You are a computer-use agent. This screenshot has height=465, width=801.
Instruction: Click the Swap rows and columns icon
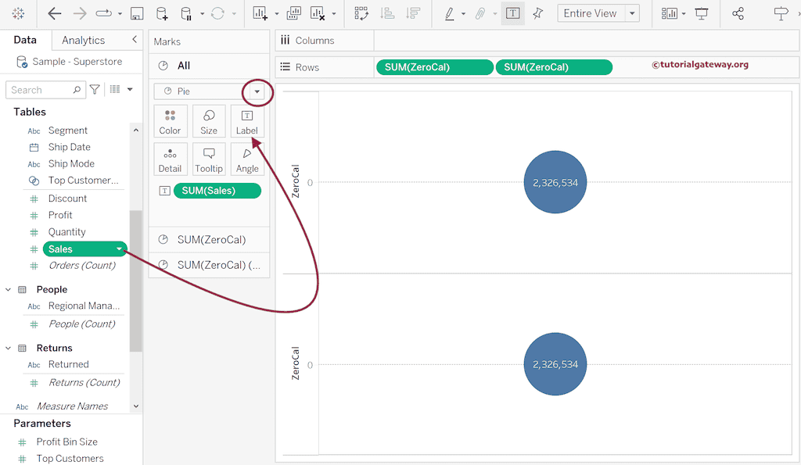click(x=361, y=13)
